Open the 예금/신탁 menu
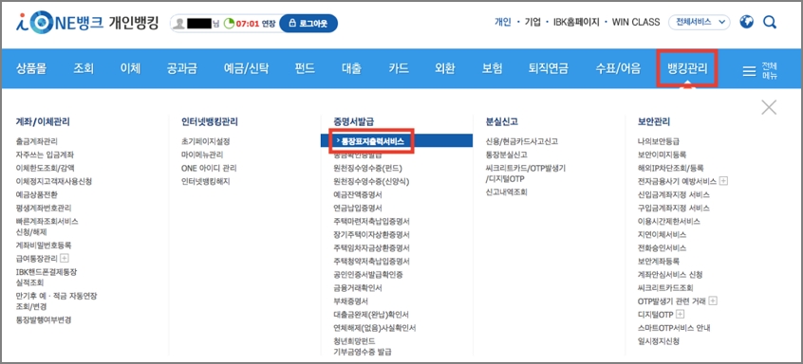This screenshot has width=803, height=364. pos(247,68)
